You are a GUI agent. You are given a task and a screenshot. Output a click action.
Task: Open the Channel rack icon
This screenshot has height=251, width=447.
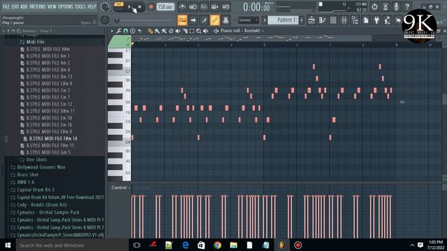[x=333, y=20]
